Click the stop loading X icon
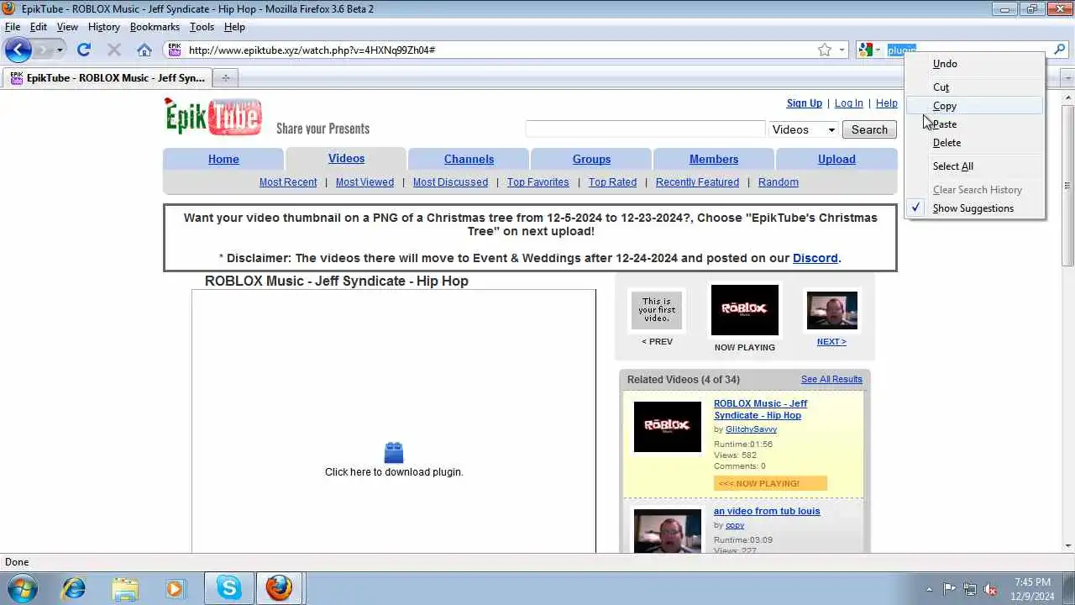This screenshot has height=605, width=1075. coord(114,50)
